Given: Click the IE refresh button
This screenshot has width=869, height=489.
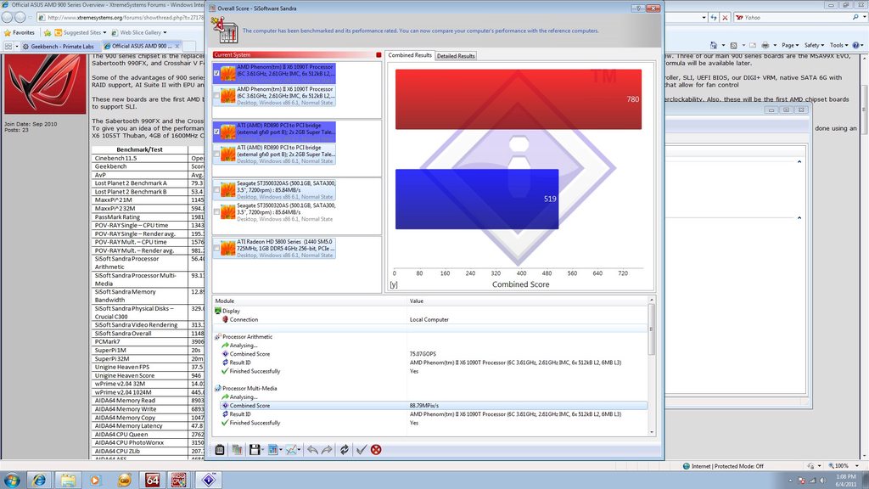Looking at the screenshot, I should (x=714, y=17).
